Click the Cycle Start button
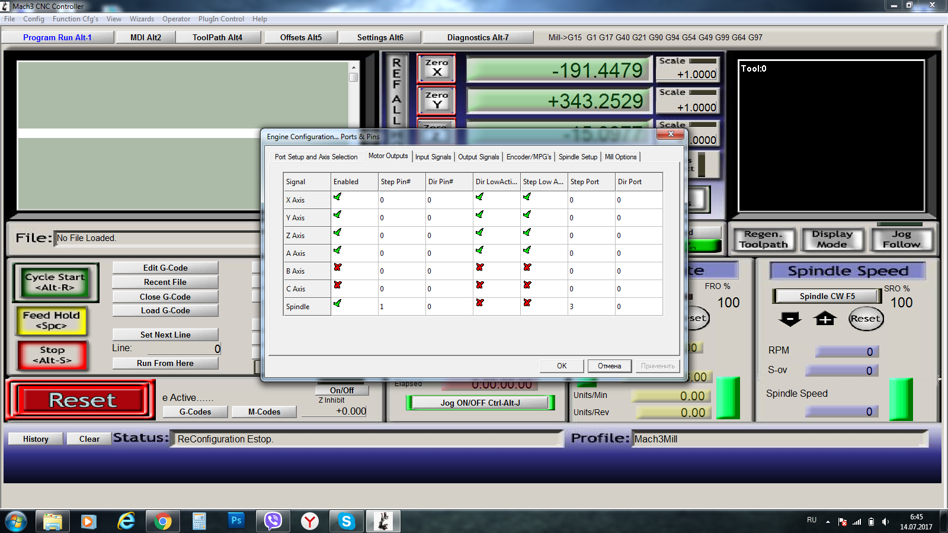The width and height of the screenshot is (948, 533). (x=55, y=282)
